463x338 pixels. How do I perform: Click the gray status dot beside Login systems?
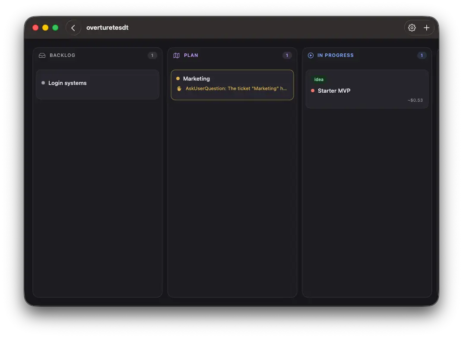[x=43, y=83]
